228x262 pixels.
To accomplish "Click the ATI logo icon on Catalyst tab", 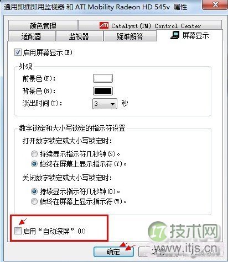I will click(104, 25).
